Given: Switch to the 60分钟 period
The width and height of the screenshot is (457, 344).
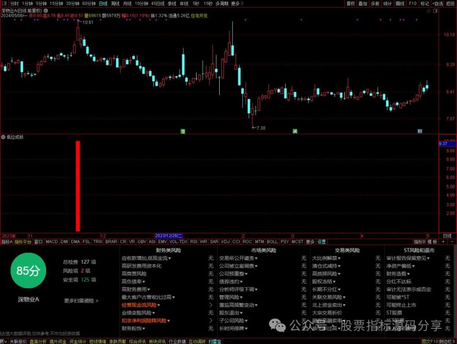Looking at the screenshot, I should pos(89,3).
